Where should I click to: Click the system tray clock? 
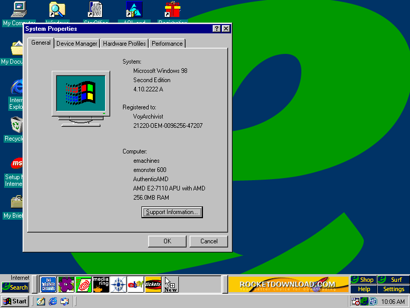click(x=393, y=301)
